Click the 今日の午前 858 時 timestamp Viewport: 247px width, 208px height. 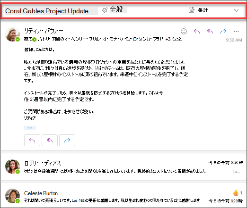[226, 163]
